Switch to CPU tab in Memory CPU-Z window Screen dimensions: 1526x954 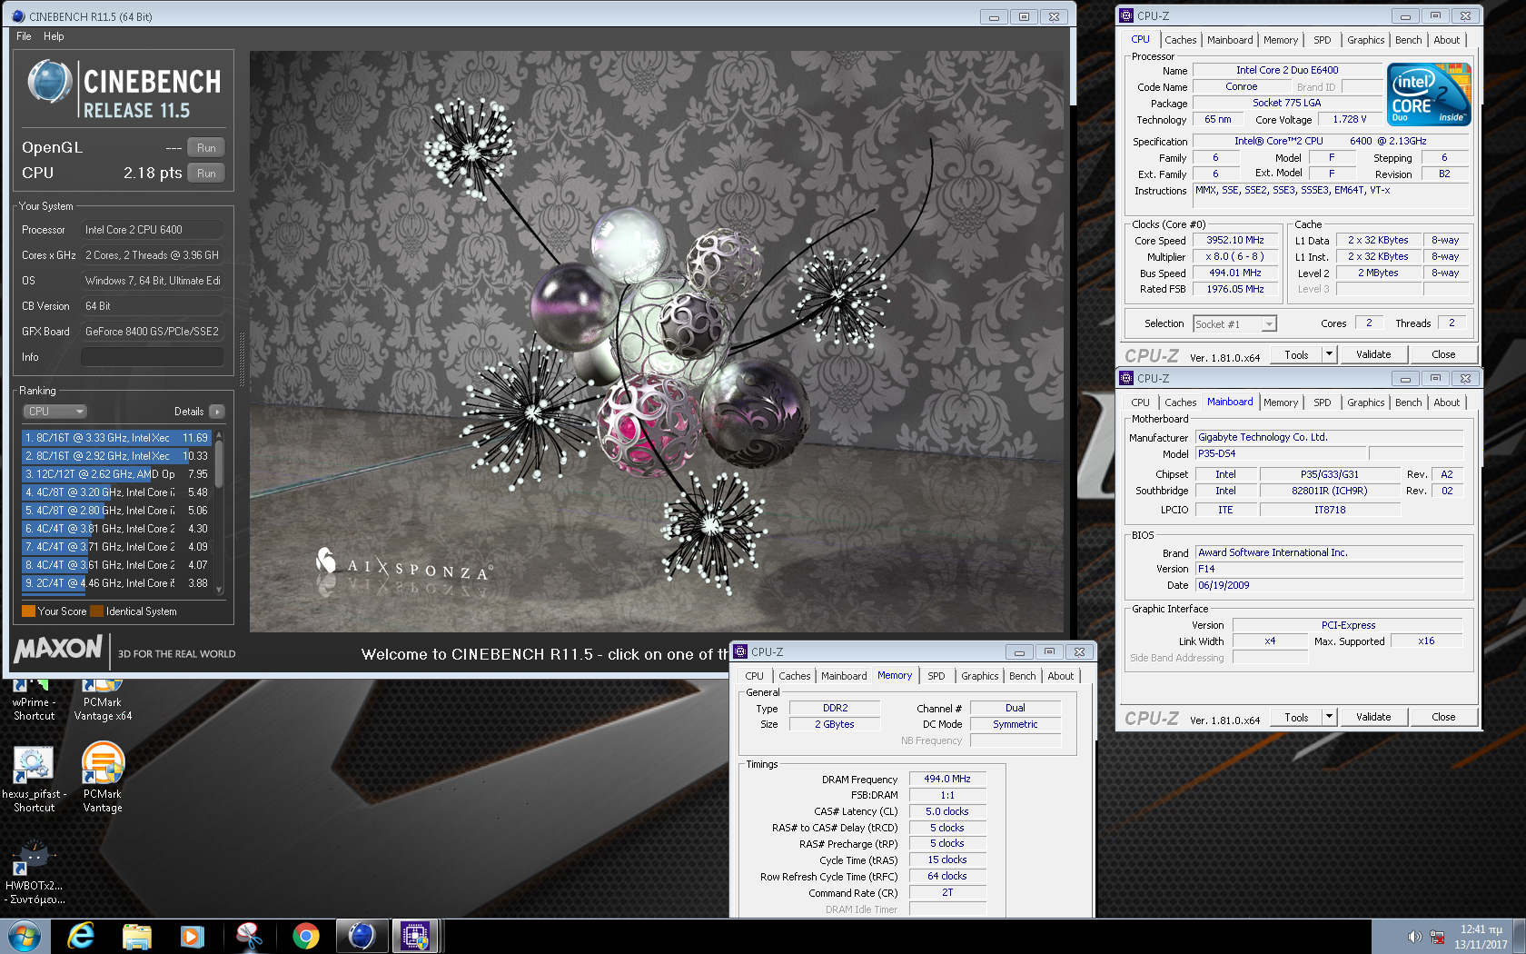[x=754, y=676]
